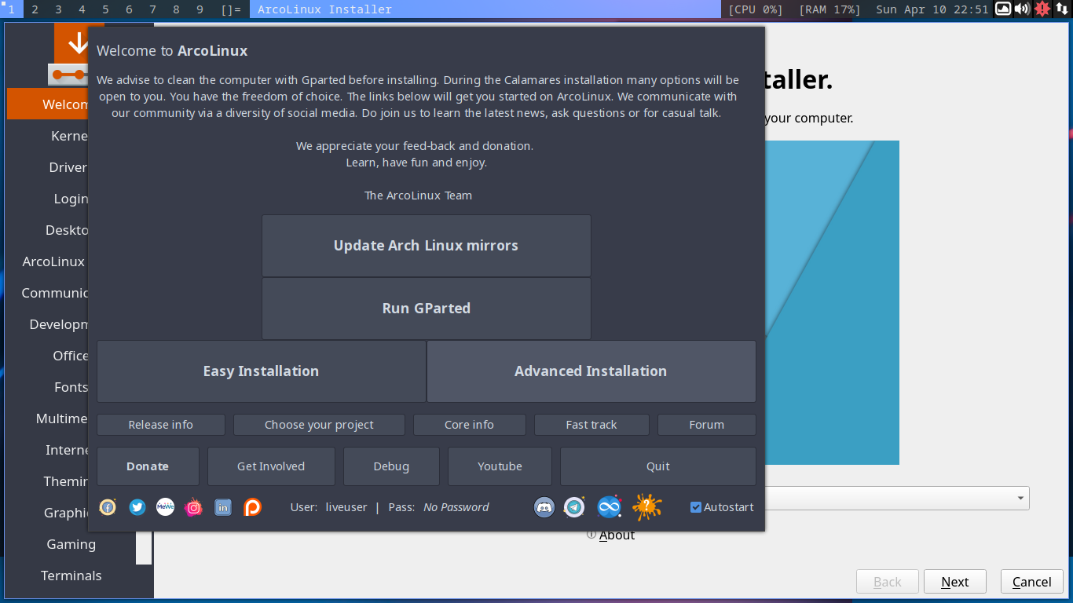Start the Easy Installation
The height and width of the screenshot is (603, 1073).
(x=262, y=371)
